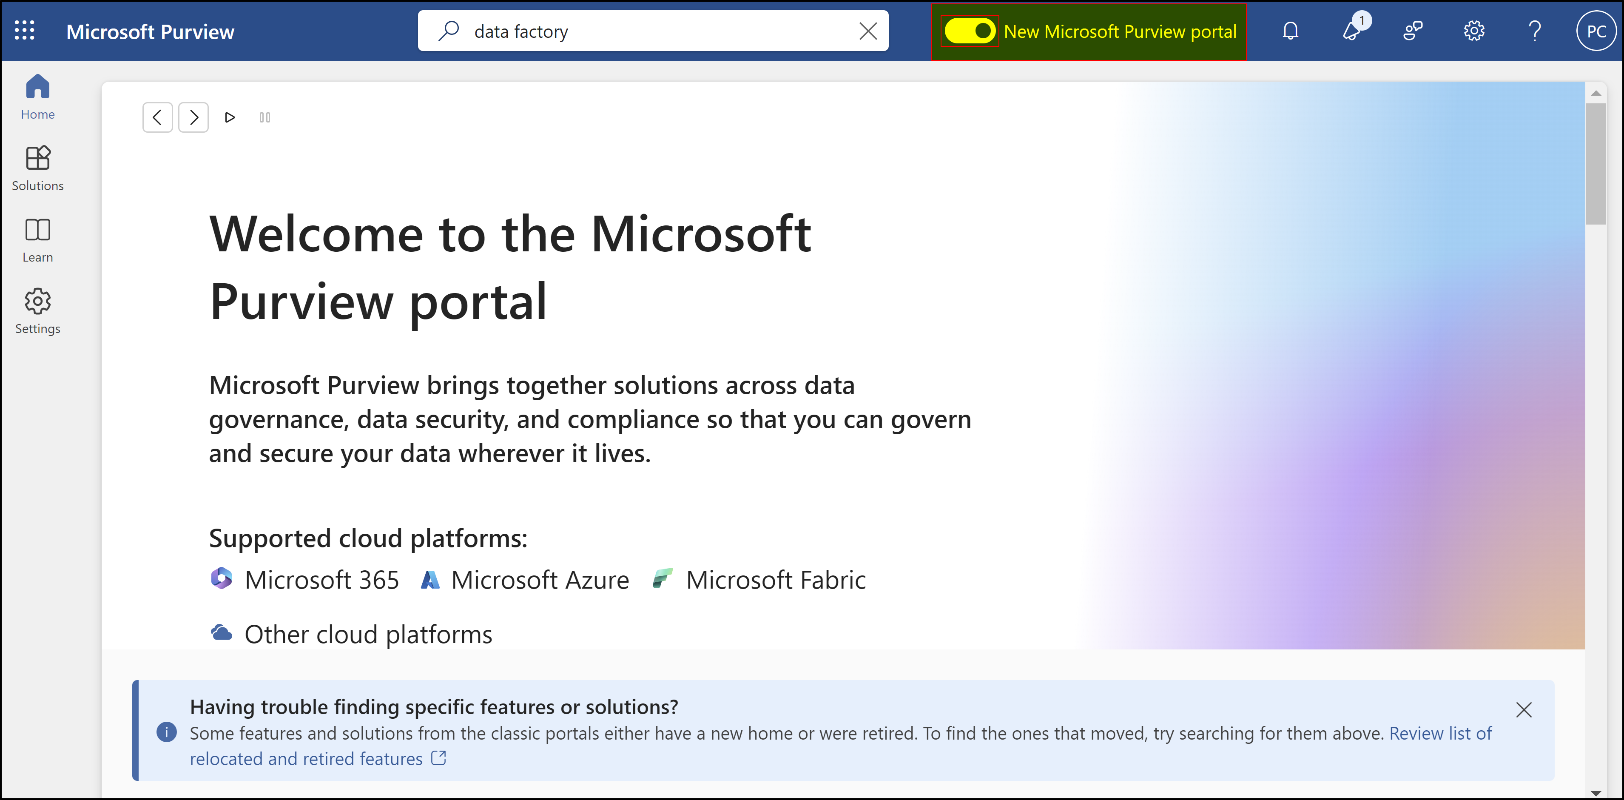Viewport: 1624px width, 800px height.
Task: Open Review list of relocated features link
Action: point(841,746)
